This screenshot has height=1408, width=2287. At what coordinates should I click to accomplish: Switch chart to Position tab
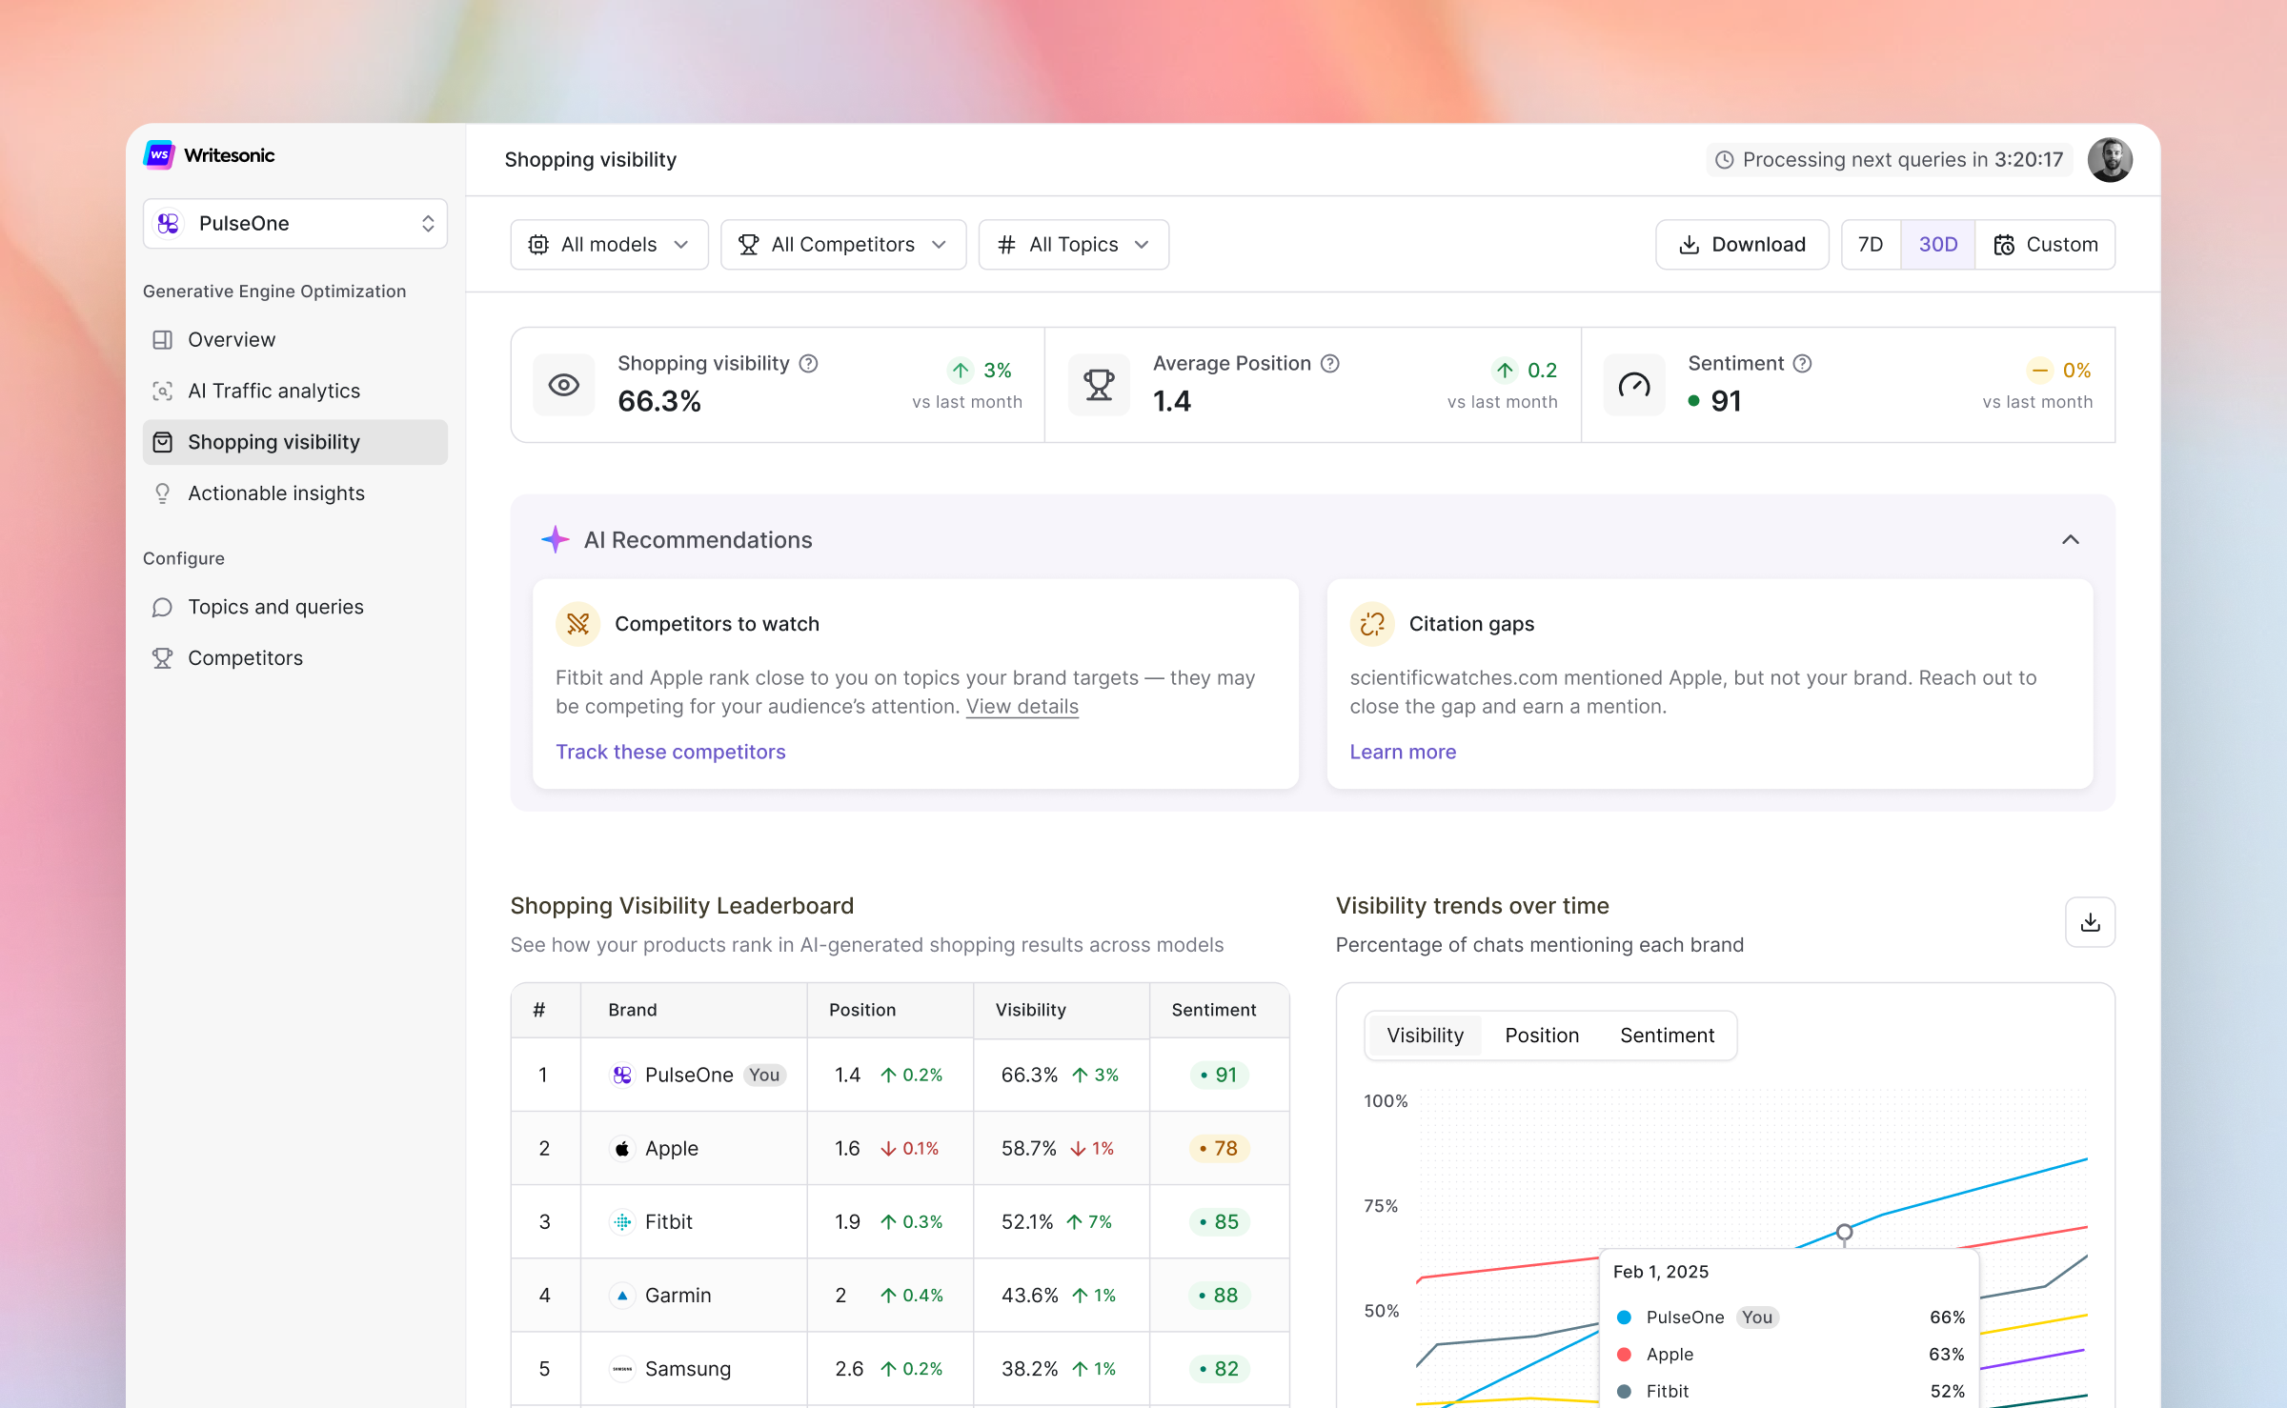coord(1541,1035)
